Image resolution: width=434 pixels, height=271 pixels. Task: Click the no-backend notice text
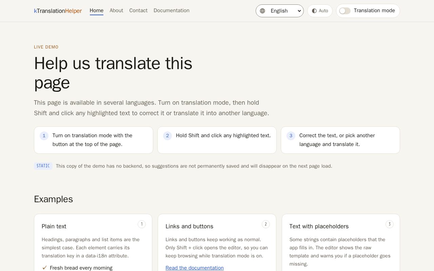(194, 166)
